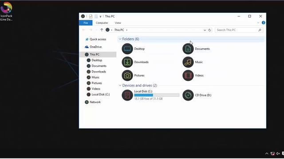Click the Back navigation arrow
284x159 pixels.
pyautogui.click(x=84, y=30)
